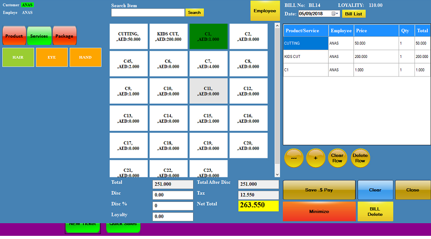Switch to the Services tab

pyautogui.click(x=39, y=36)
